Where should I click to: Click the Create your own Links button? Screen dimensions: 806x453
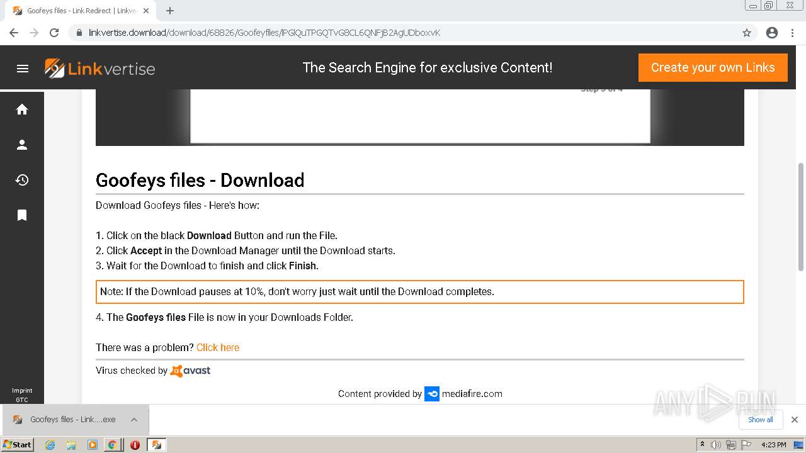[x=713, y=67]
